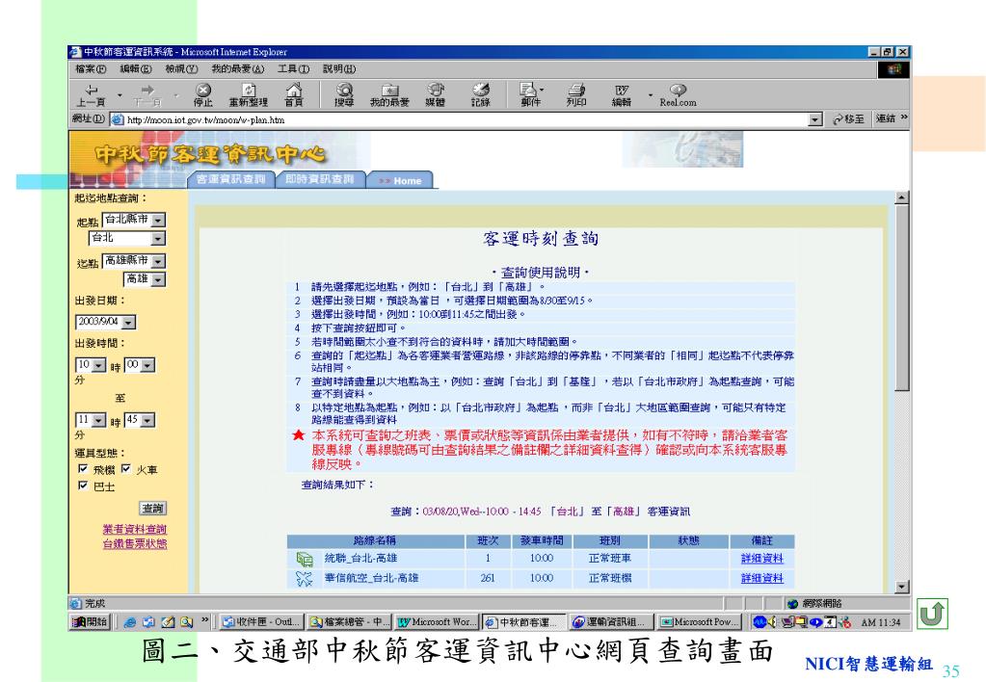Open the 業者資料查詢 link
The image size is (986, 682).
point(135,529)
